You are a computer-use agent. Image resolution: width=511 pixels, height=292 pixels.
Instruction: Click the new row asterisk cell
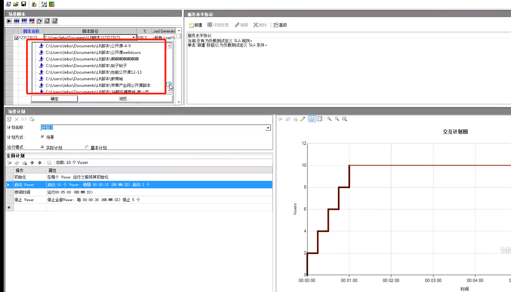pyautogui.click(x=9, y=208)
